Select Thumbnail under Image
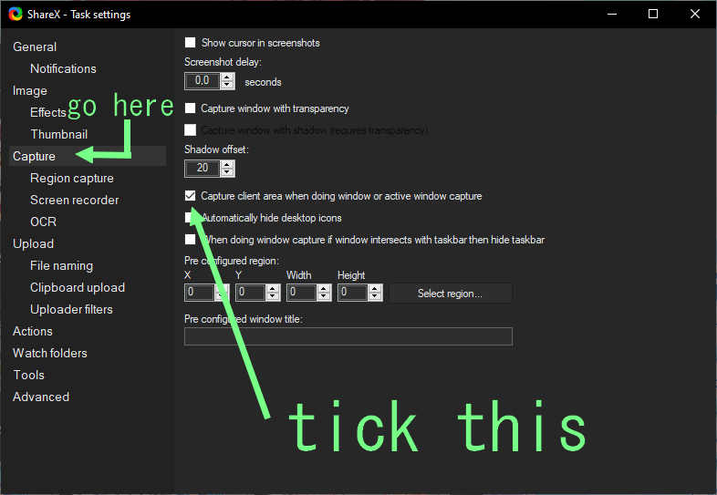The height and width of the screenshot is (495, 717). pos(59,134)
